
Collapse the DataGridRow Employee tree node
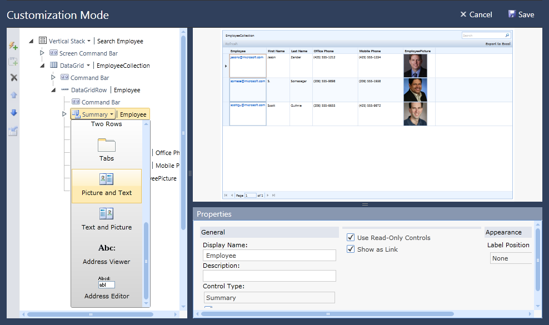(53, 89)
